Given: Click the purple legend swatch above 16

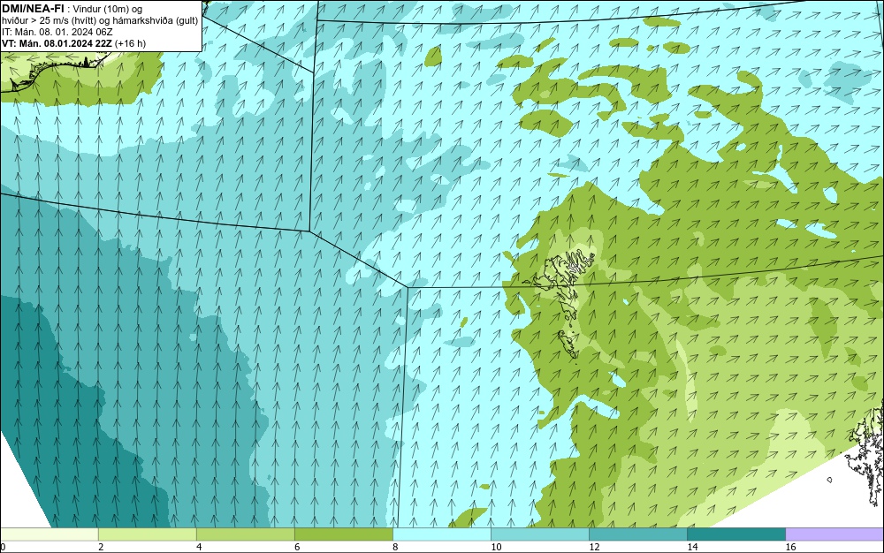Looking at the screenshot, I should click(834, 534).
